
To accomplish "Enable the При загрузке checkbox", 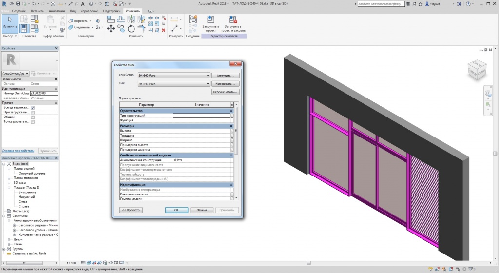I will (x=33, y=112).
